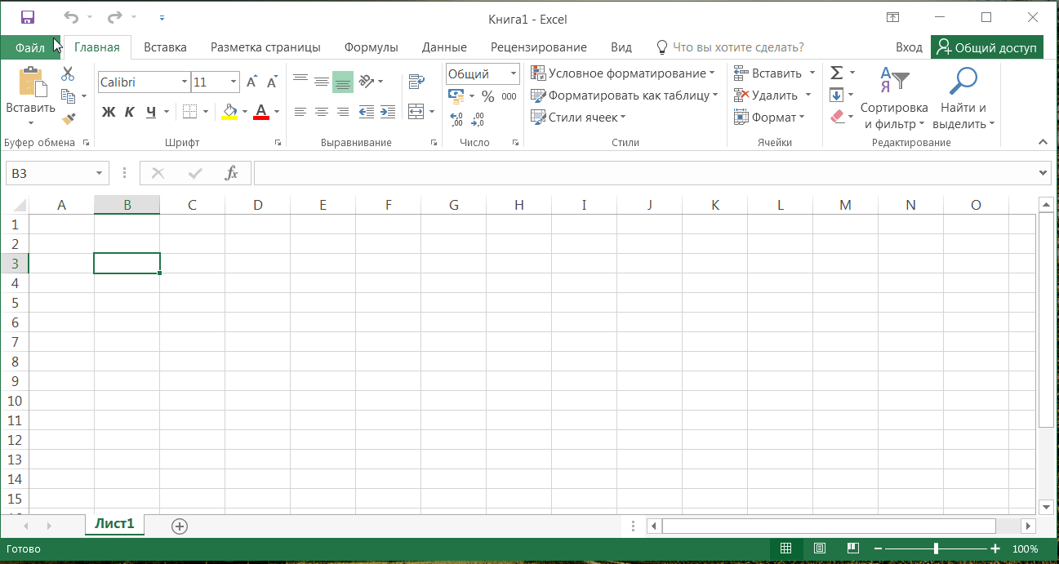The height and width of the screenshot is (564, 1059).
Task: Apply percent (%) number style
Action: pyautogui.click(x=487, y=95)
